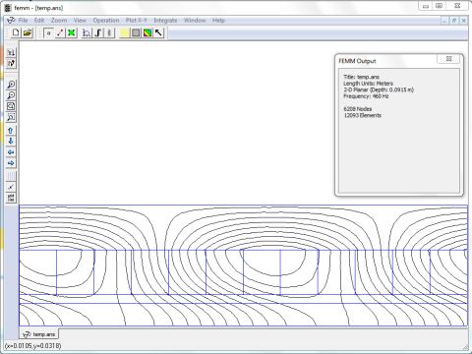
Task: Pan view up with blue up arrow
Action: click(x=11, y=131)
